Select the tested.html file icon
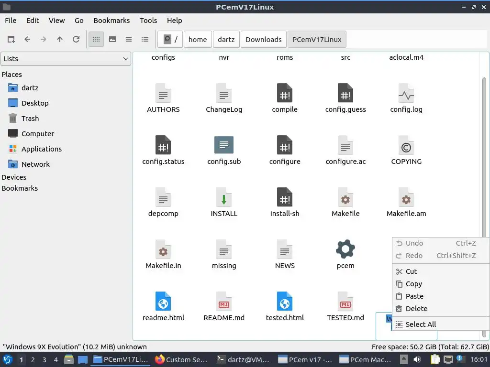 coord(285,302)
